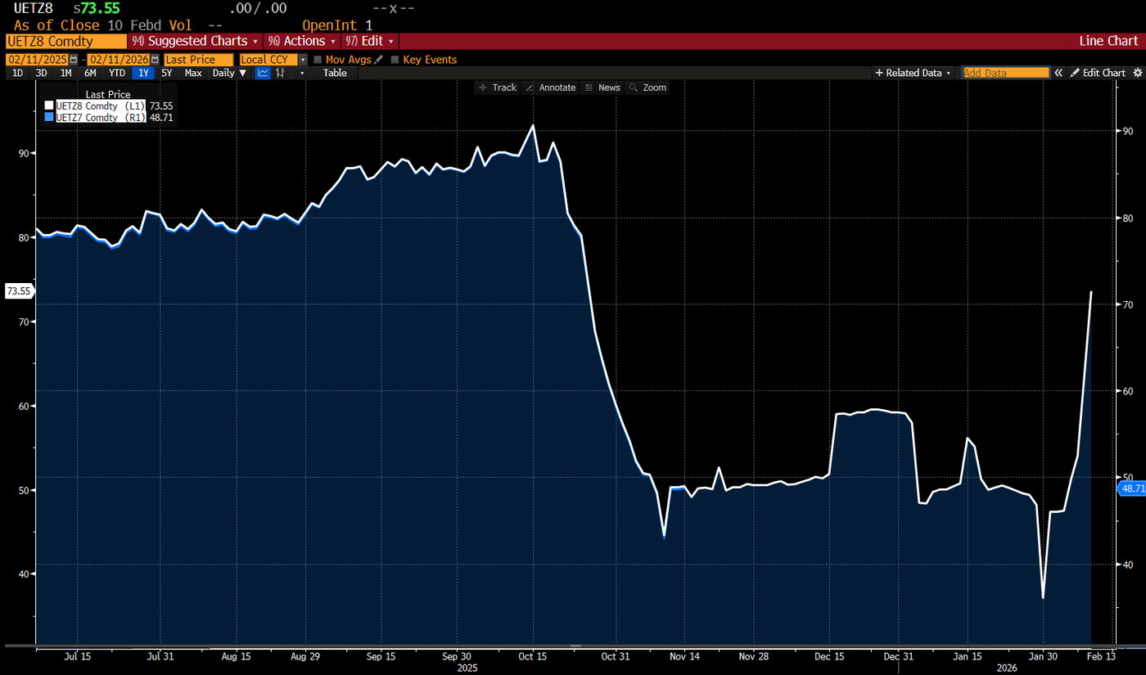Open the end date calendar picker
1146x675 pixels.
tap(156, 60)
